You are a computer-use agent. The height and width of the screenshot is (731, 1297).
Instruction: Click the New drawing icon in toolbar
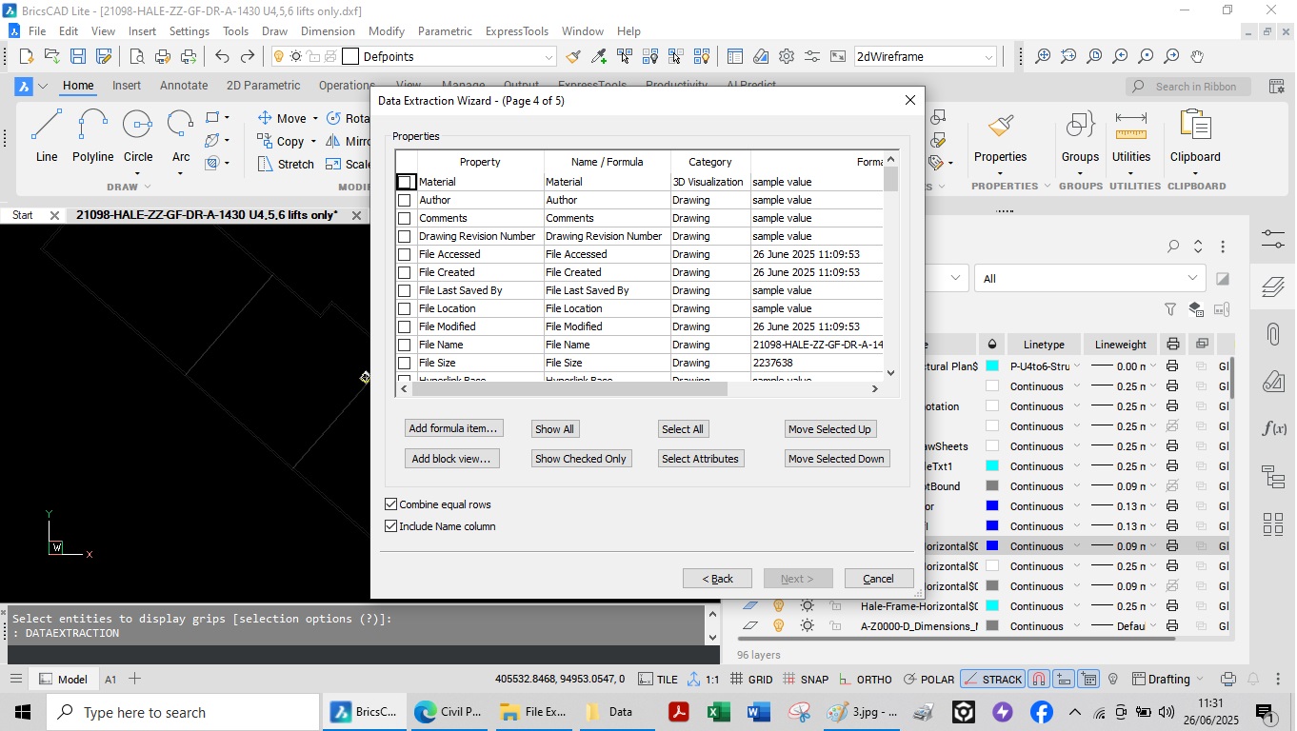(x=27, y=56)
